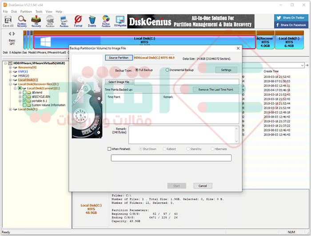Viewport: 311px width, 236px height.
Task: Click the Create Time column header
Action: click(271, 71)
